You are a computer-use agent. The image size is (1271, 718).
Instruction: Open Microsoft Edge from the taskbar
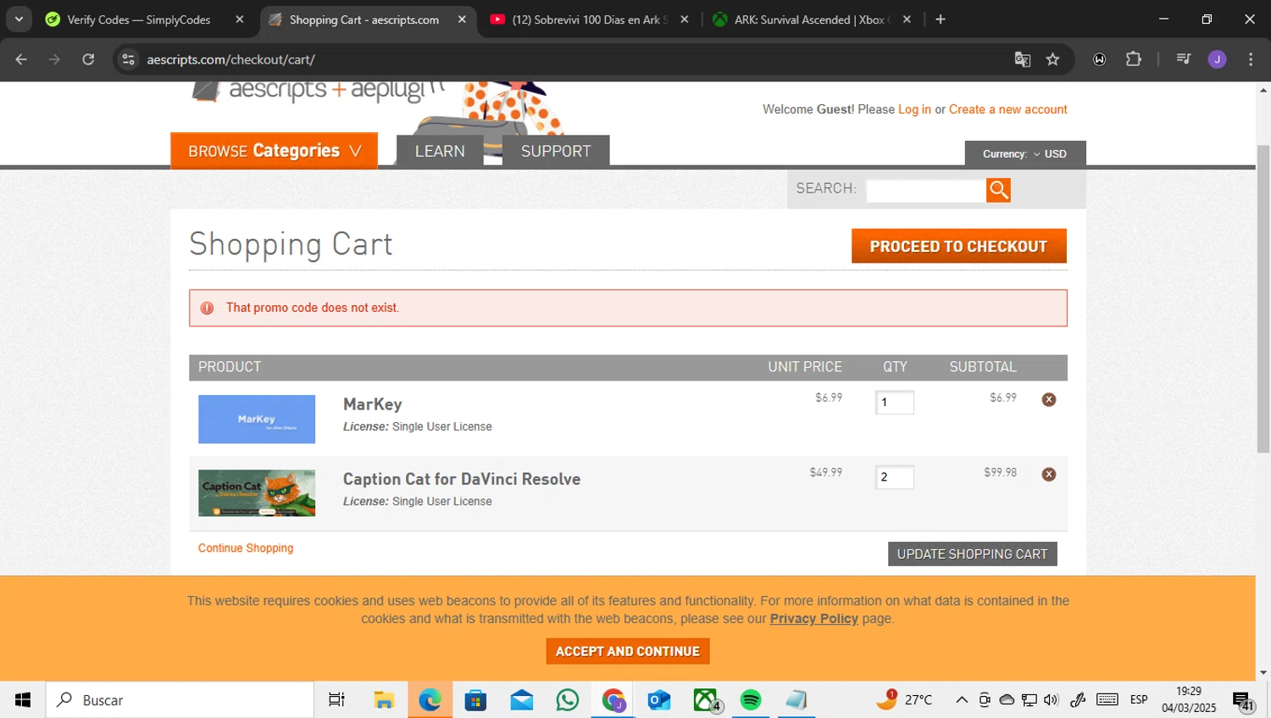point(430,700)
